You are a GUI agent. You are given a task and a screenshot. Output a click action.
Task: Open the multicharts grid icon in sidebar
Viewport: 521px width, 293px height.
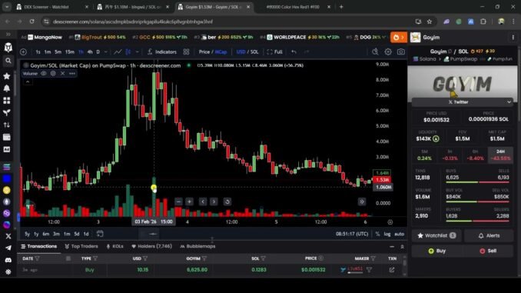(7, 101)
